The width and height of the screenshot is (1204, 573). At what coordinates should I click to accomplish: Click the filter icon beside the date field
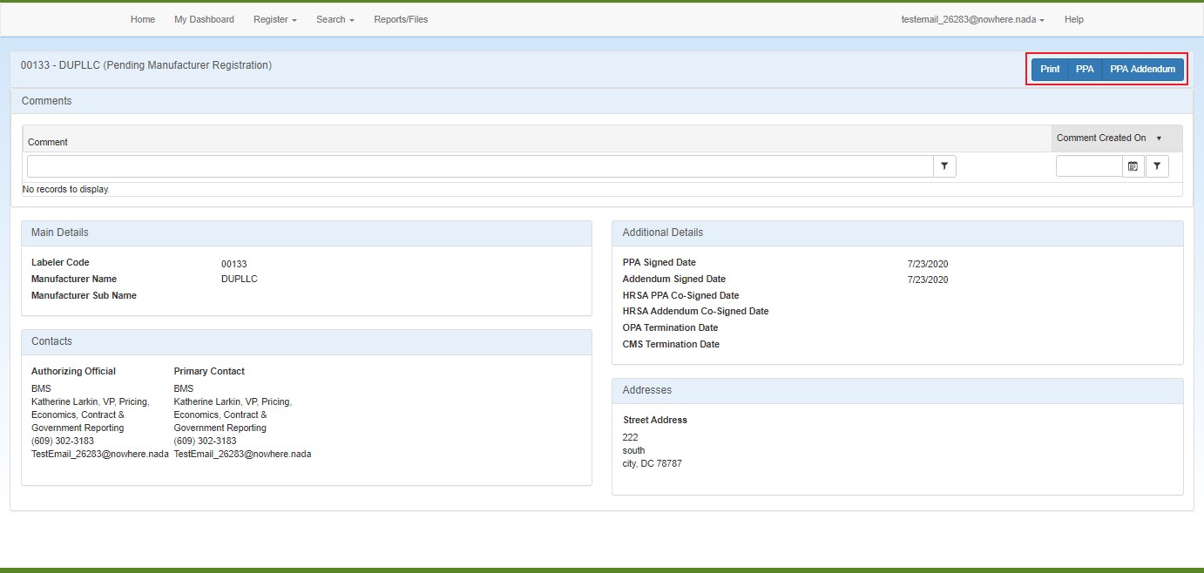(1157, 165)
